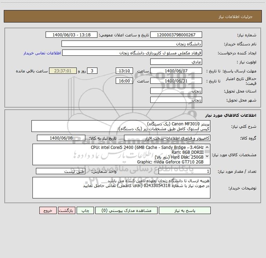This screenshot has width=266, height=258.
Task: Click the CPU intel Corei5 2400 line
Action: [147, 148]
